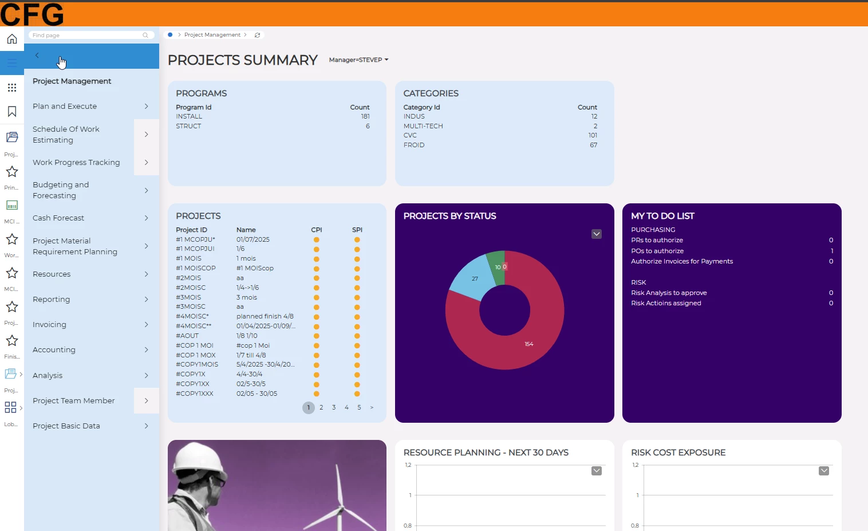
Task: Click Project Management breadcrumb link
Action: click(x=212, y=35)
